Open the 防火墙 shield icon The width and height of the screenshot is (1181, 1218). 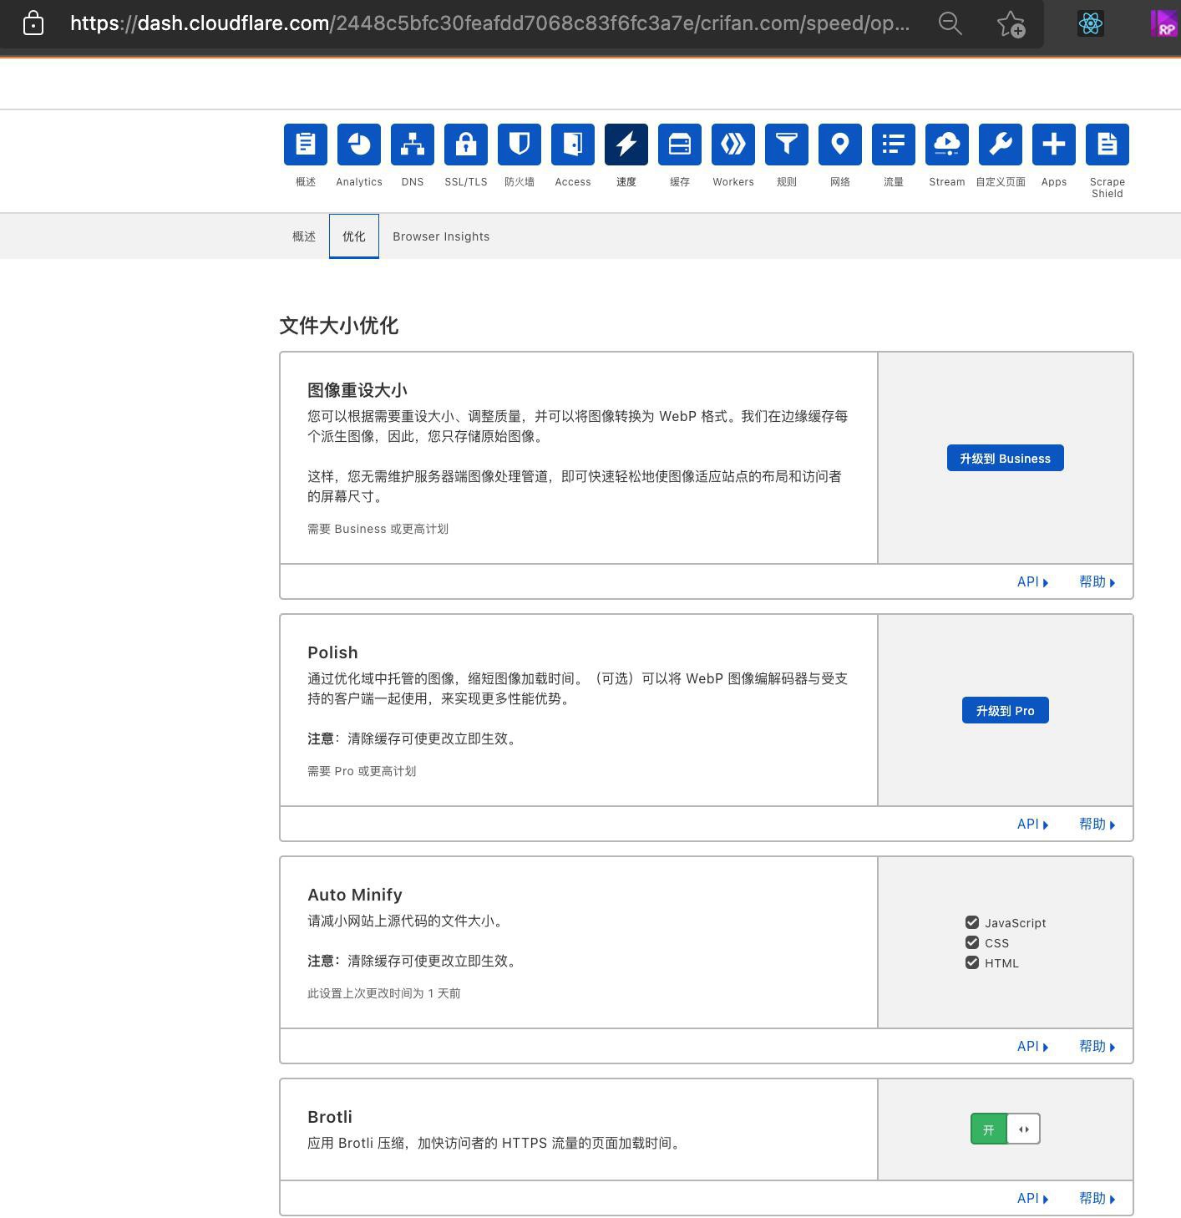[520, 145]
